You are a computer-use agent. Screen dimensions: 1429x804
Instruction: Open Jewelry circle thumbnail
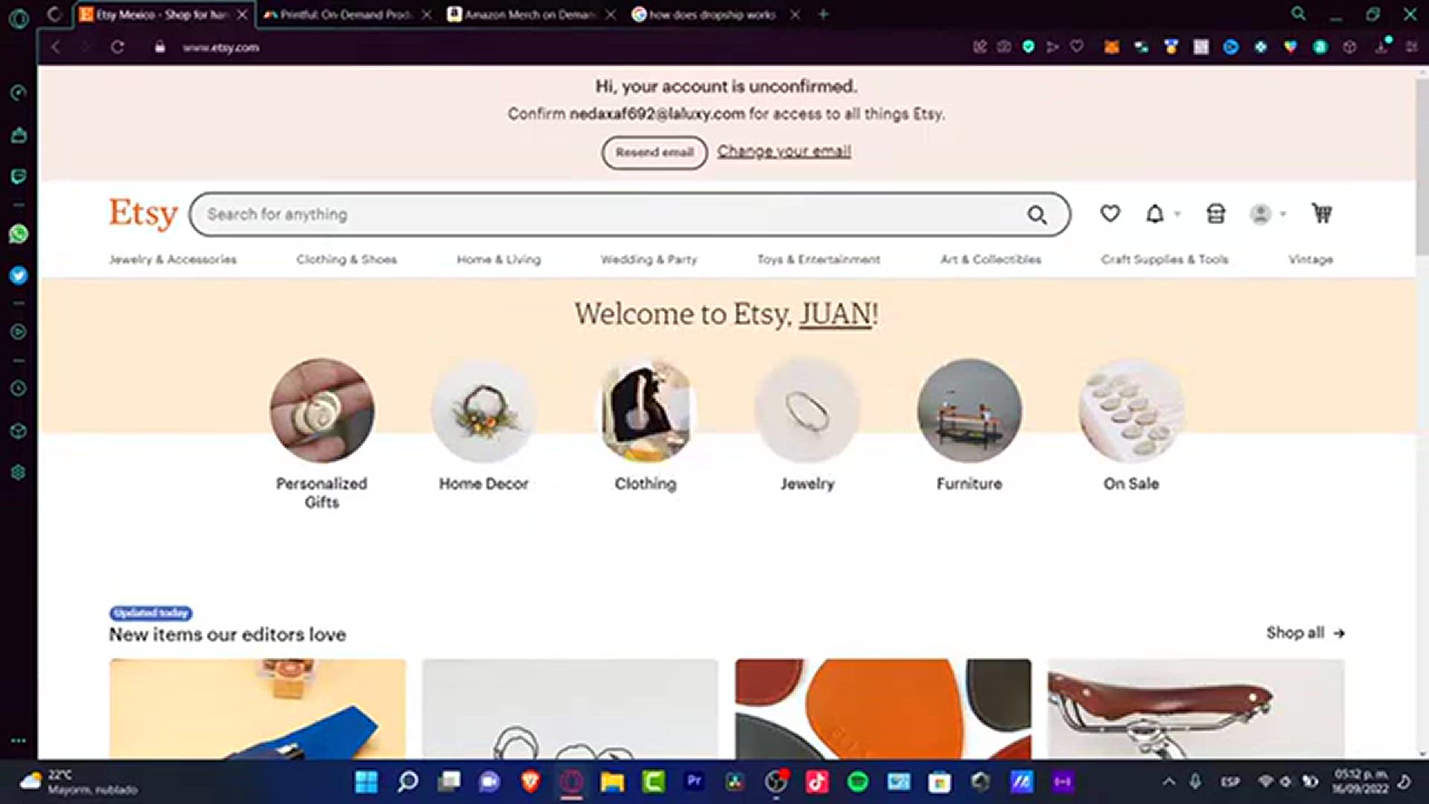808,410
